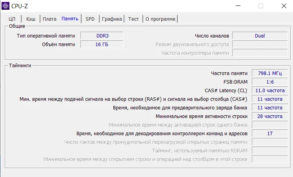
Task: Open the Кэш tab
Action: point(31,19)
